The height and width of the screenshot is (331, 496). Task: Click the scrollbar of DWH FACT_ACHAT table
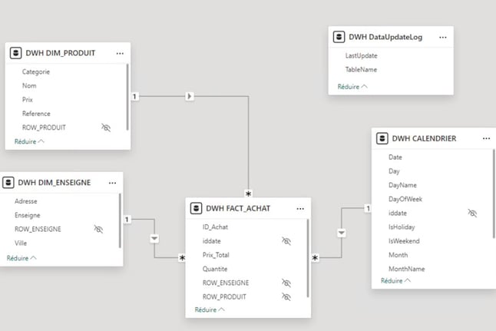pyautogui.click(x=308, y=258)
